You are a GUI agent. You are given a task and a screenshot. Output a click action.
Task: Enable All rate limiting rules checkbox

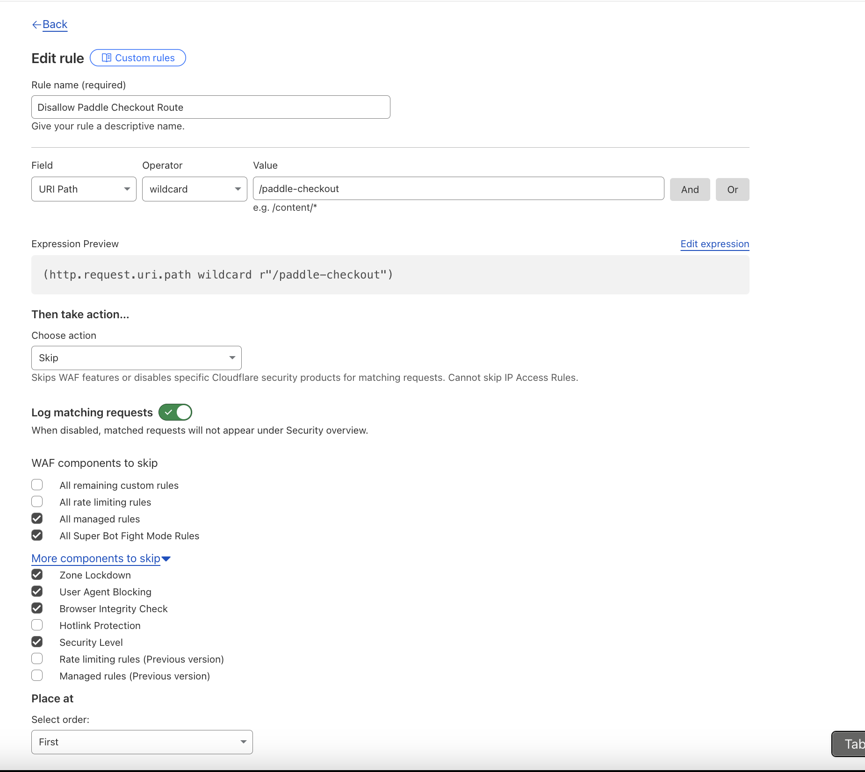37,501
